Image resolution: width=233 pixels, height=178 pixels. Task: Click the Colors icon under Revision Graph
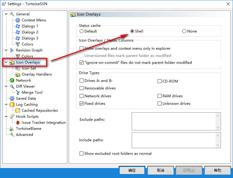(18, 56)
